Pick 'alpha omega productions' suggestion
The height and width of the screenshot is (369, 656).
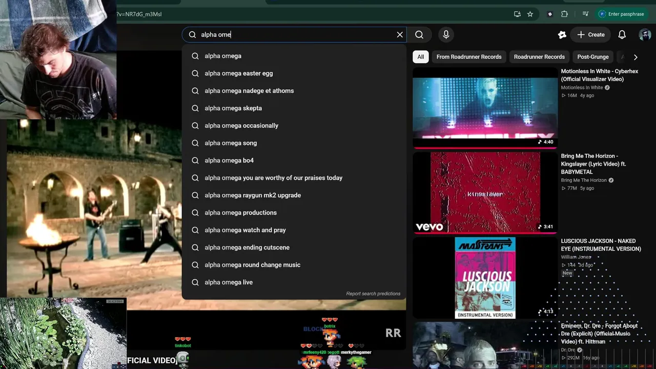pos(294,213)
